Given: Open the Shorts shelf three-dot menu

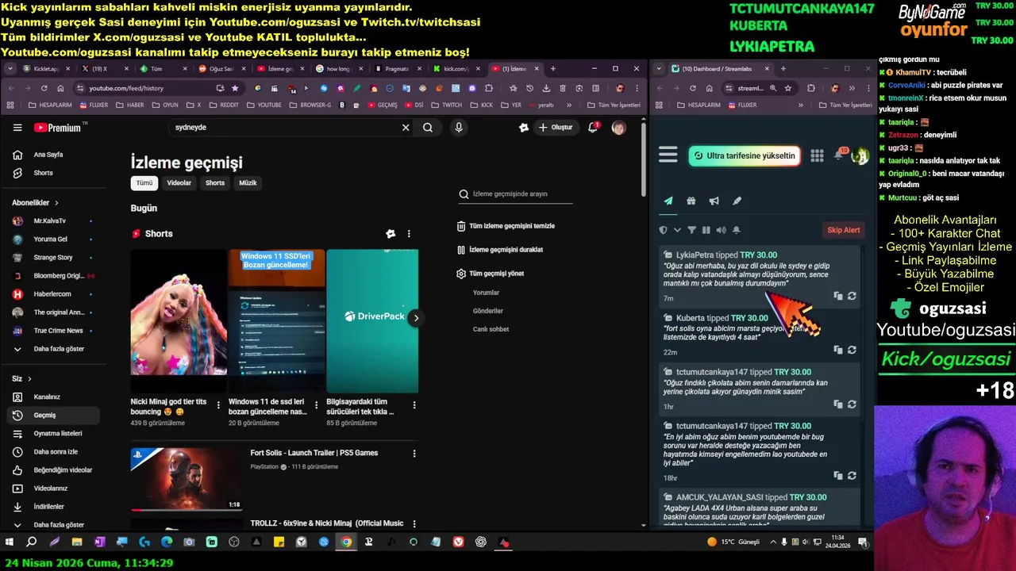Looking at the screenshot, I should point(409,234).
